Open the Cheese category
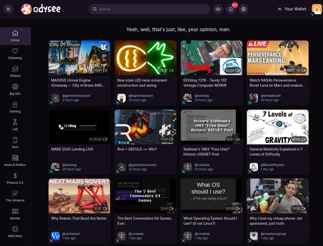323x246 pixels. [15, 72]
